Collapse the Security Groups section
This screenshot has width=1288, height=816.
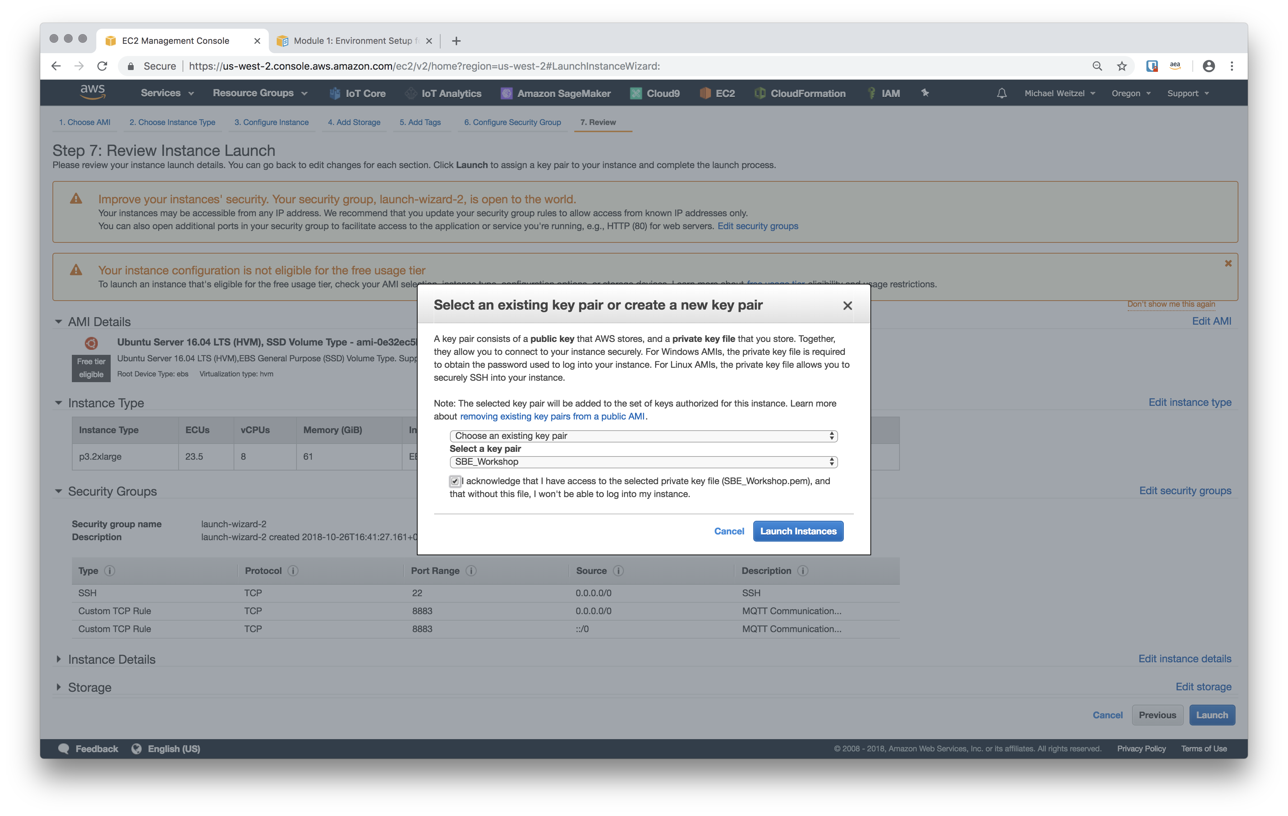(58, 491)
